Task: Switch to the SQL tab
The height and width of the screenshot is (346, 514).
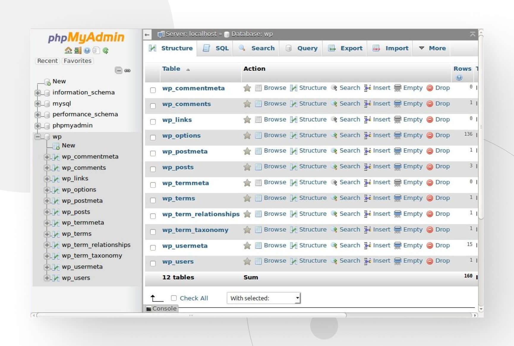Action: click(x=215, y=48)
